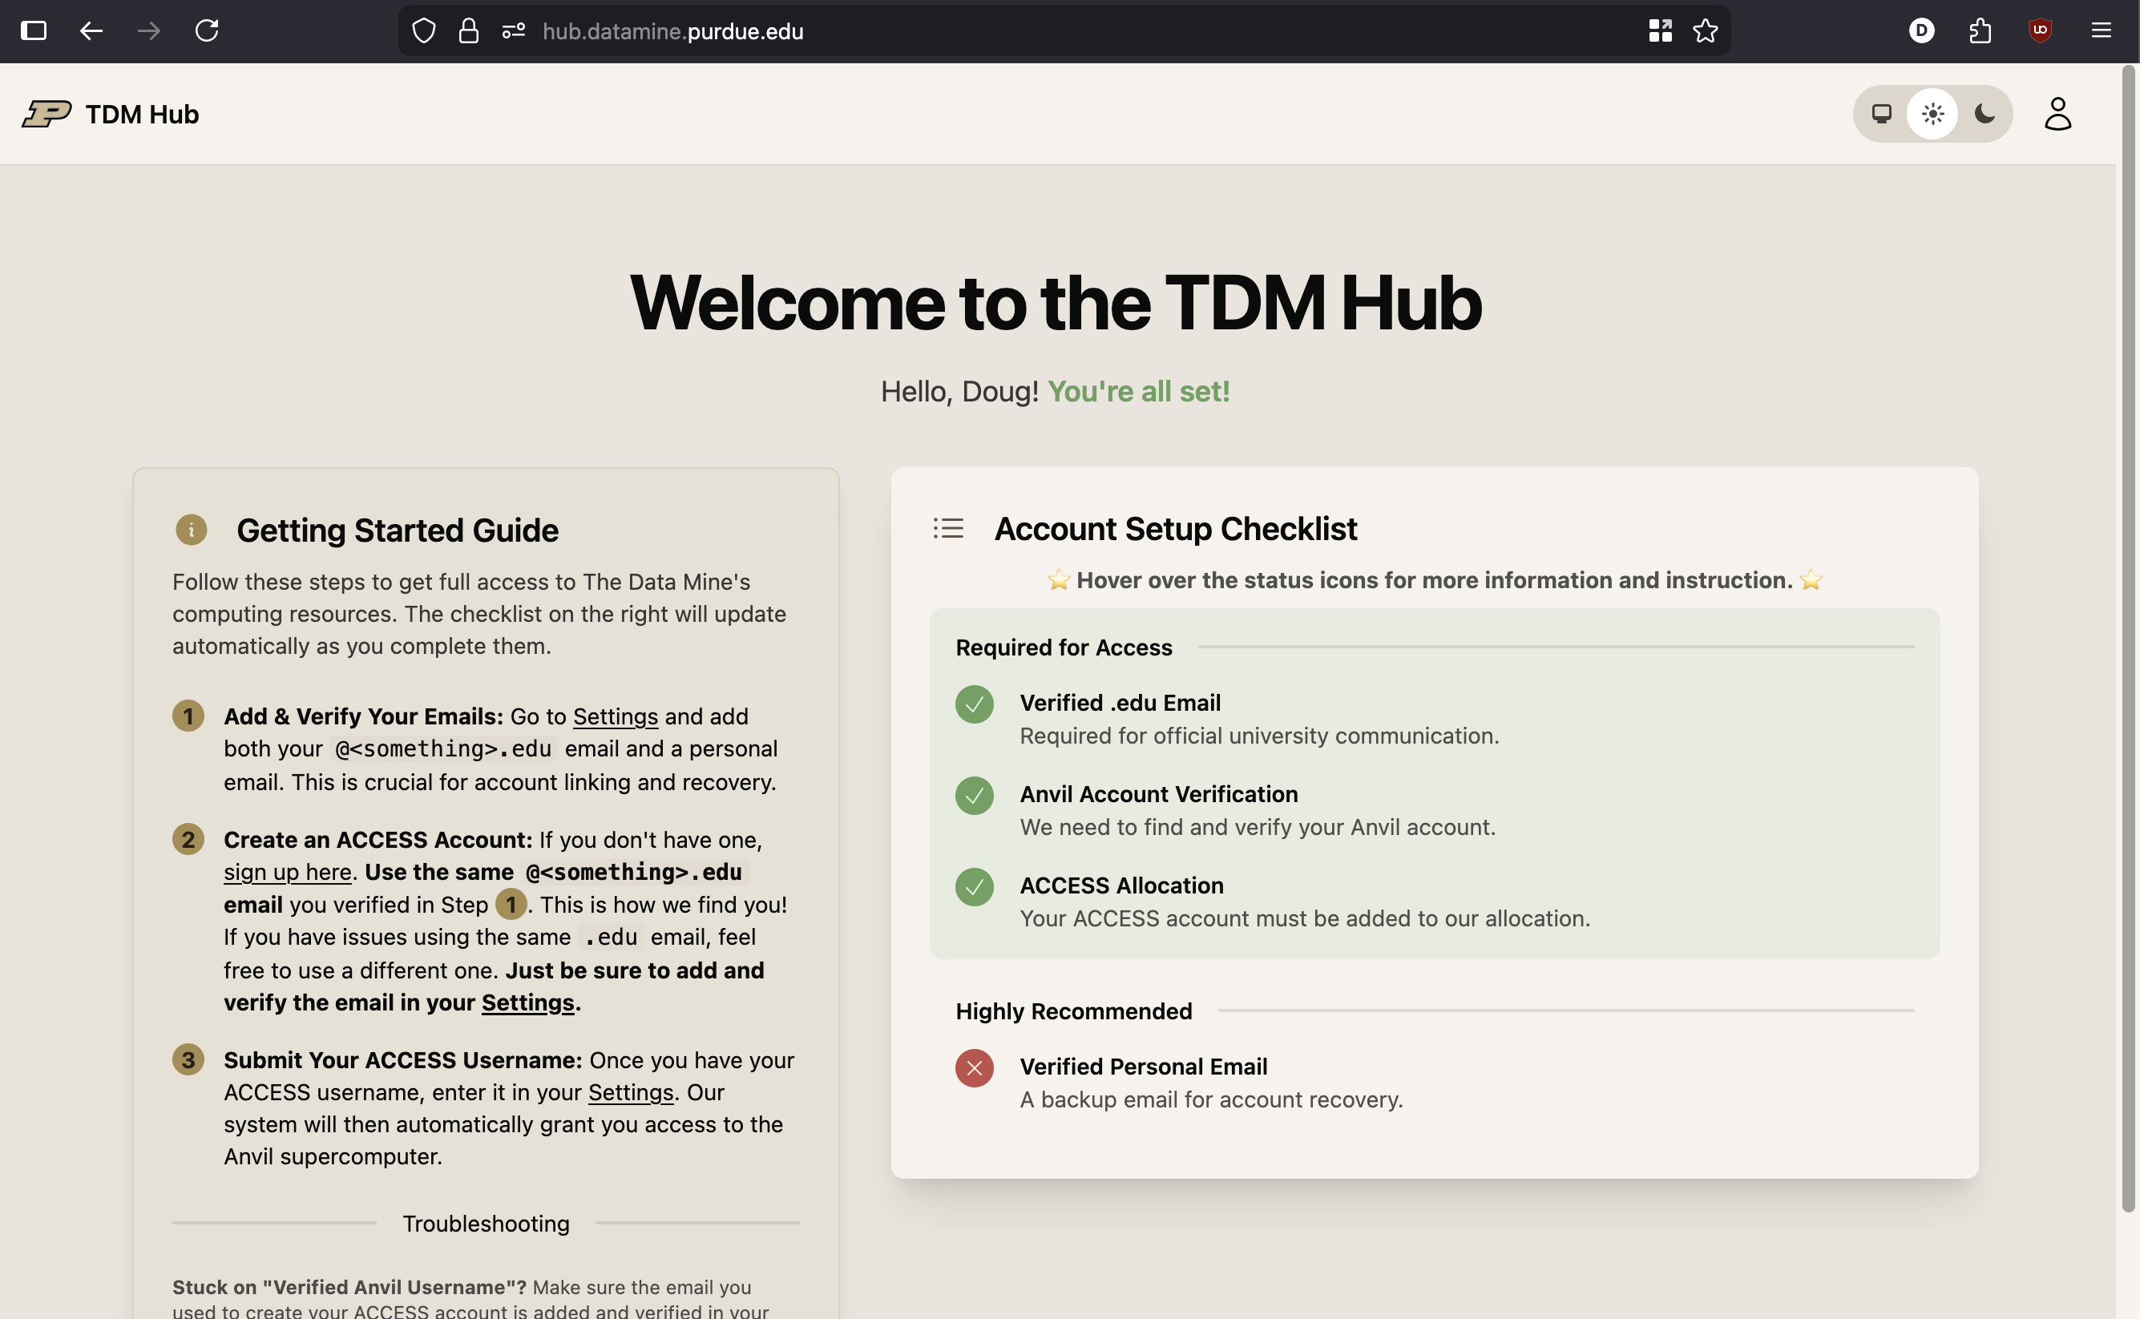Reload the page

click(207, 30)
